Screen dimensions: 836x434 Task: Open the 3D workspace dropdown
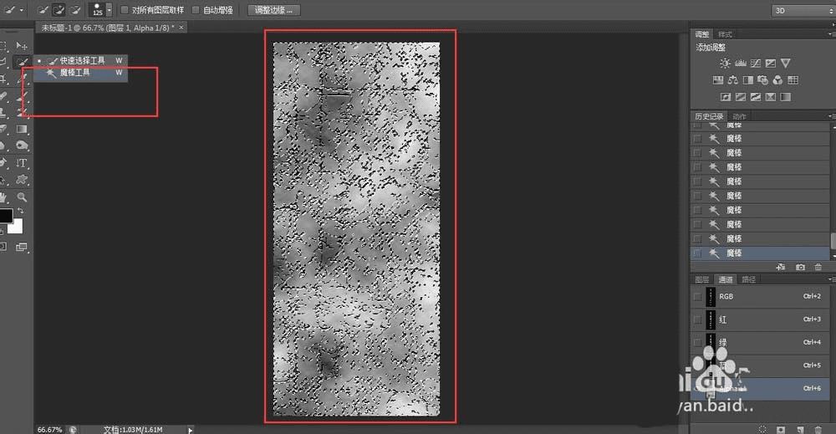tap(803, 10)
